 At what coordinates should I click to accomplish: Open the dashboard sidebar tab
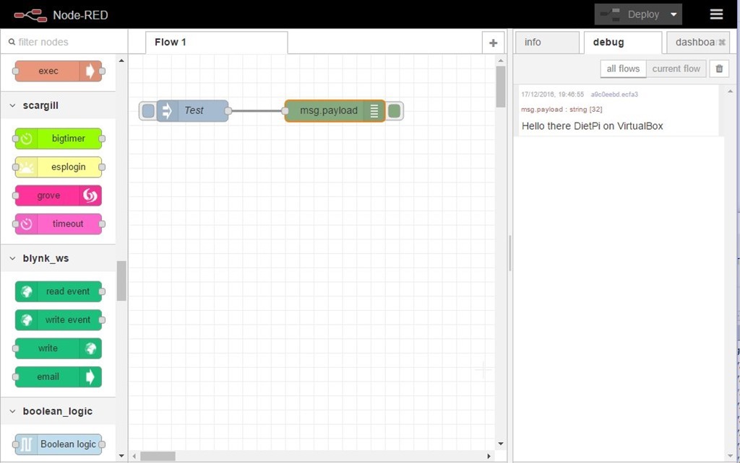click(694, 43)
